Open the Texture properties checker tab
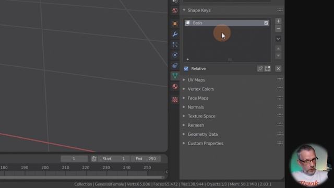This screenshot has height=188, width=334. point(175,100)
